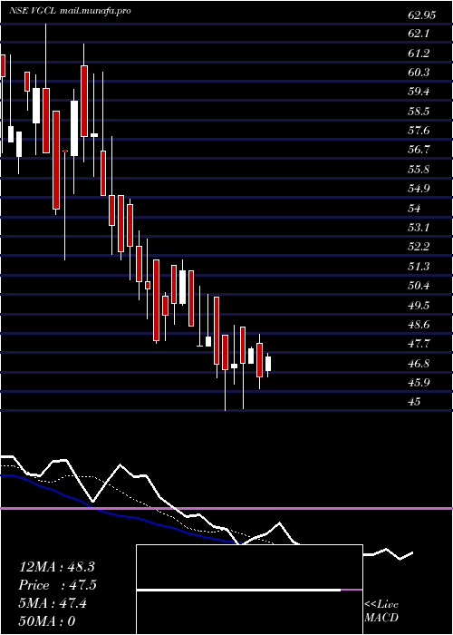The width and height of the screenshot is (453, 635).
Task: Click the 45 price axis label
Action: 415,402
